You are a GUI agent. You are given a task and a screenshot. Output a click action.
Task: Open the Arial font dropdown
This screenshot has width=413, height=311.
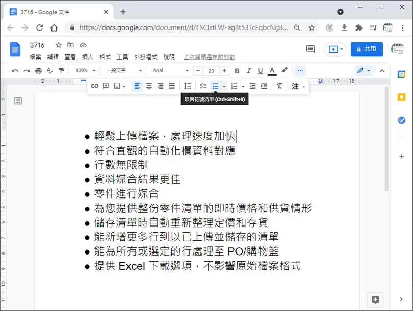[170, 70]
